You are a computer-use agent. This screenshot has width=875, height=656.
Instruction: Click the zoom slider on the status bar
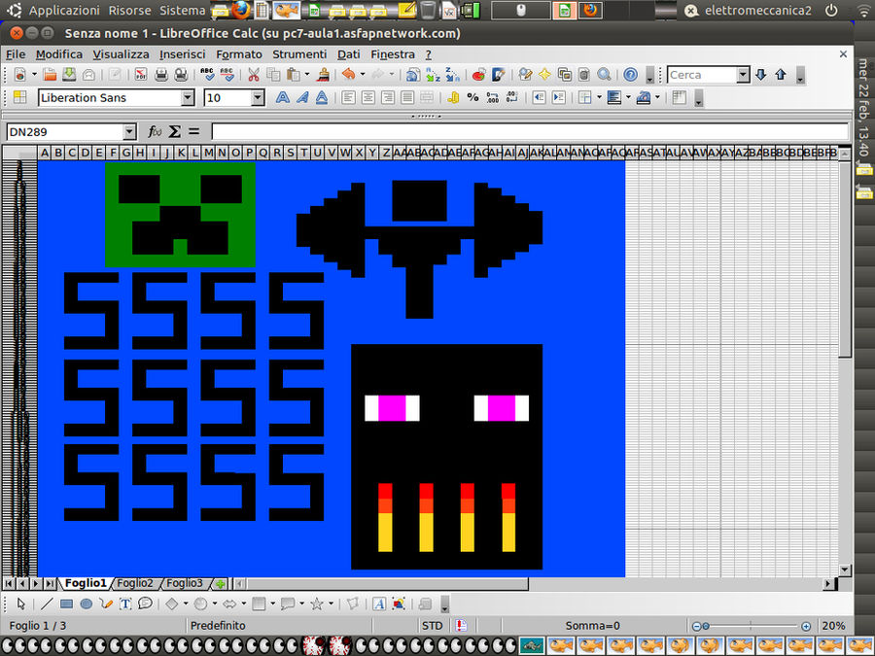coord(752,626)
